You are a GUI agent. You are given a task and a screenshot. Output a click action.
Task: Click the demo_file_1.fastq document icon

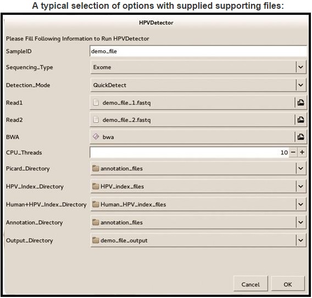pyautogui.click(x=96, y=103)
